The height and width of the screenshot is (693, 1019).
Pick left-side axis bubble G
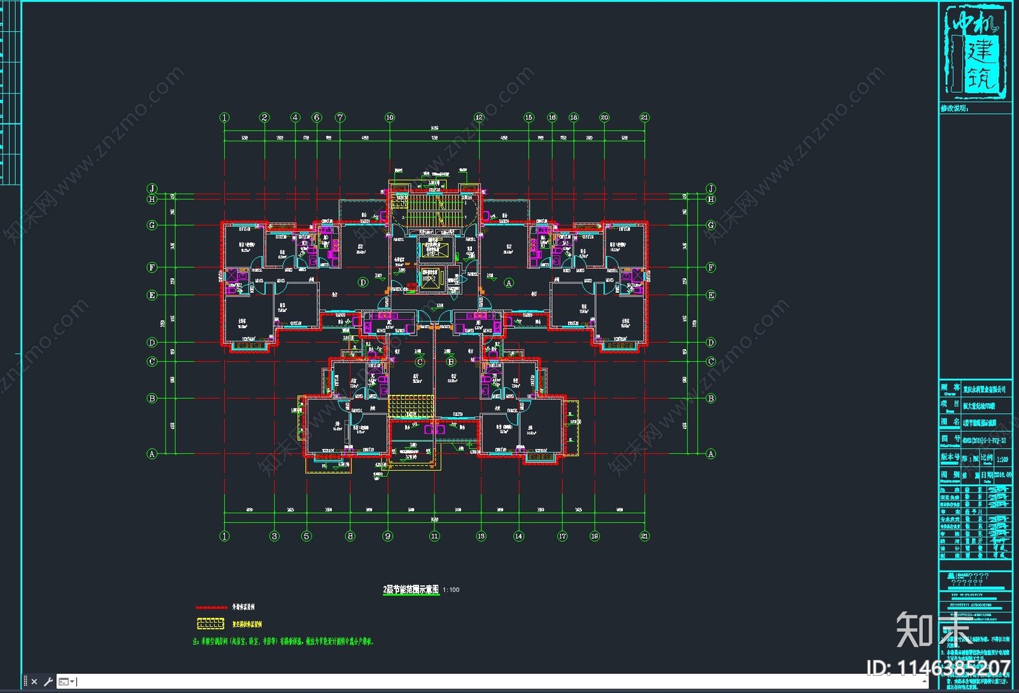(x=152, y=225)
